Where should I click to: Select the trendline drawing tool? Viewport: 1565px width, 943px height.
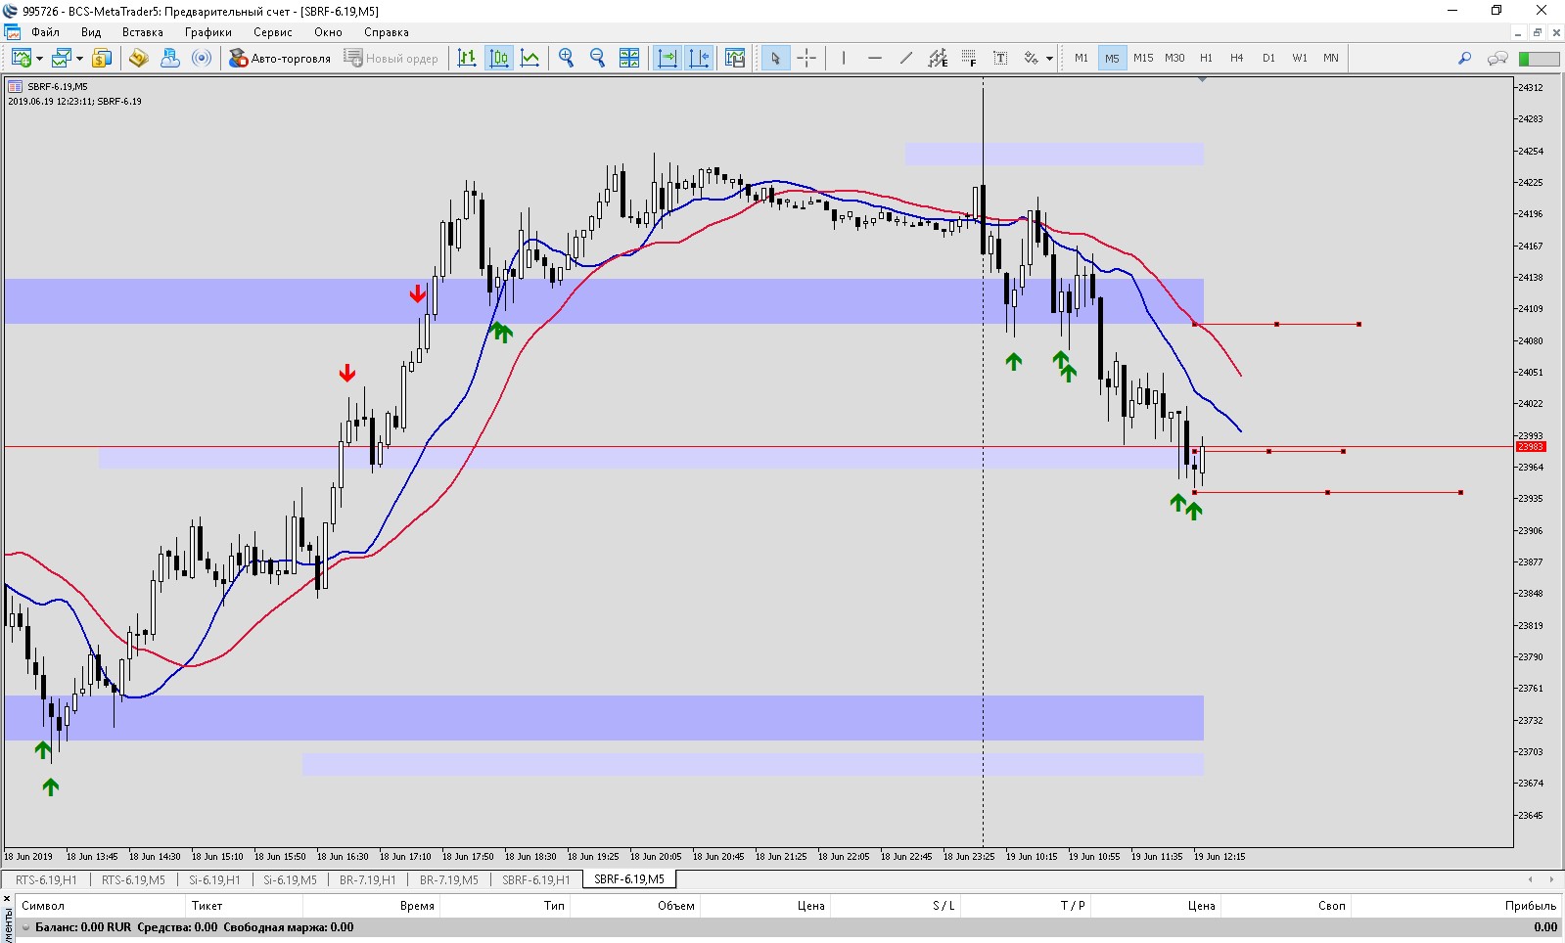(x=906, y=59)
